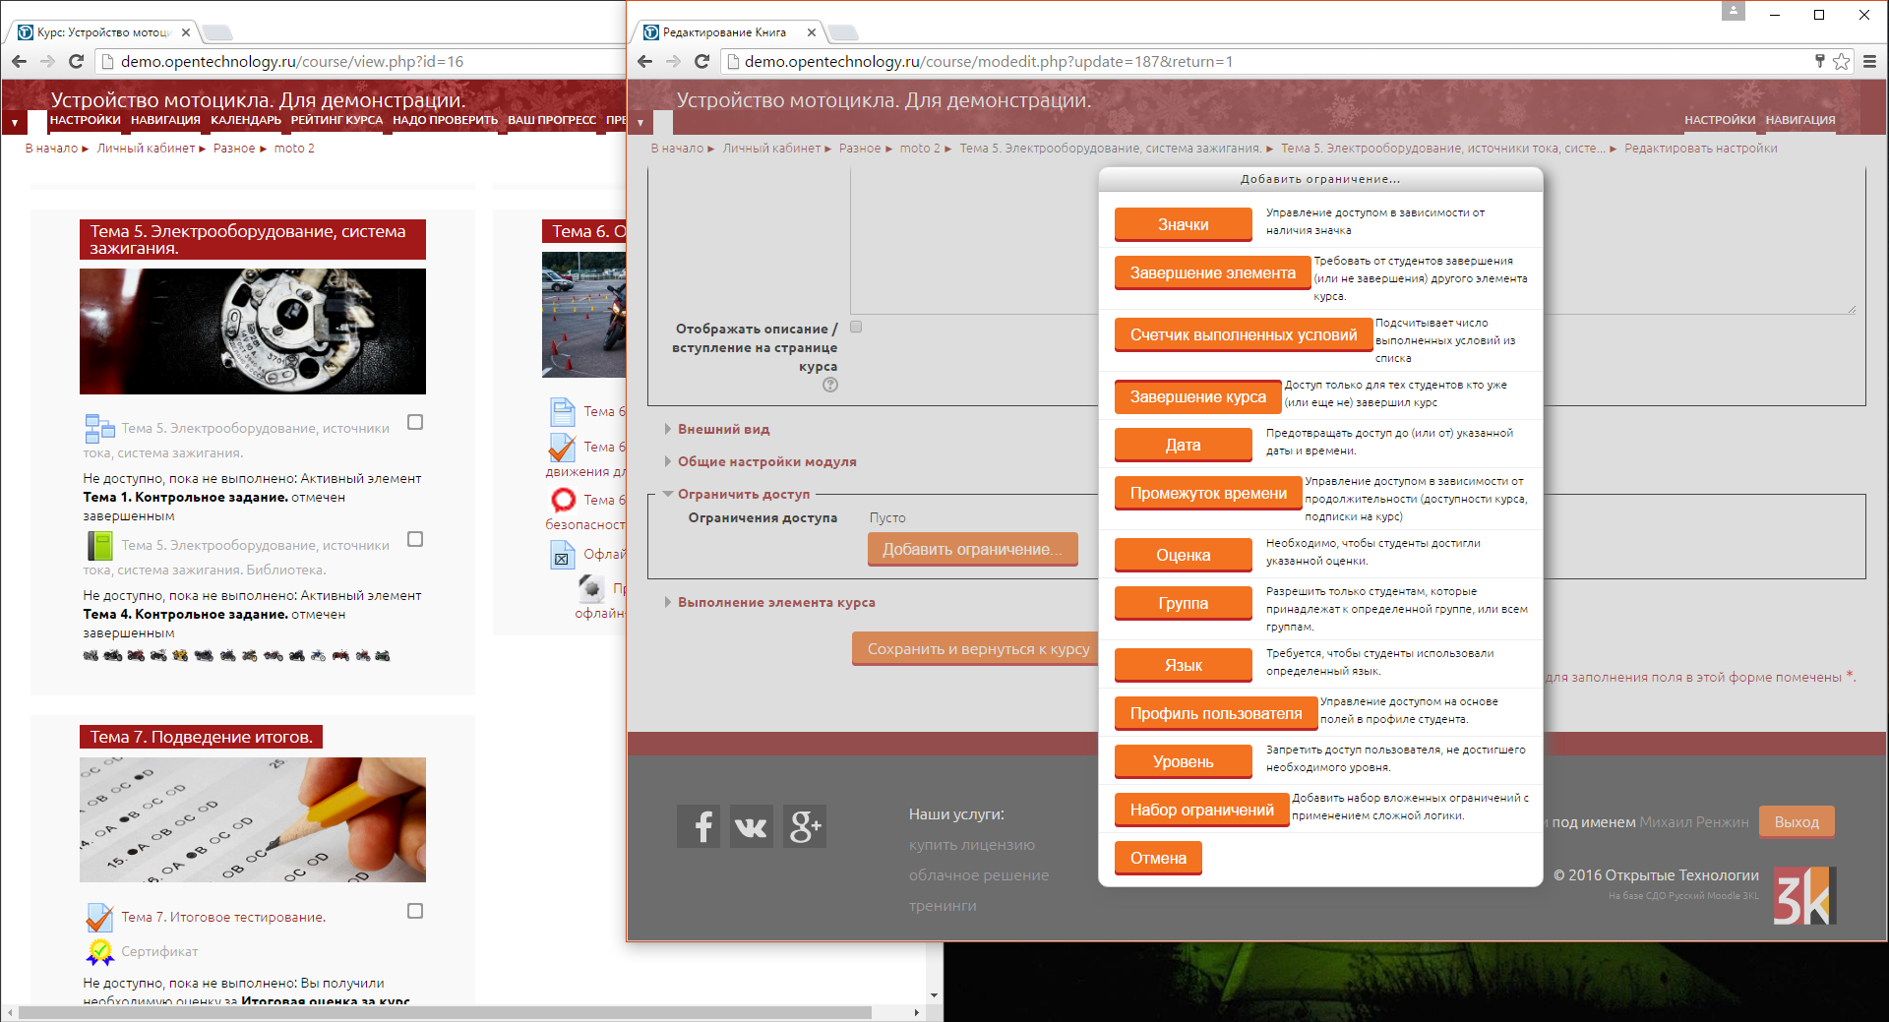Open НАВИГАЦИЯ menu in right window

coord(1800,120)
